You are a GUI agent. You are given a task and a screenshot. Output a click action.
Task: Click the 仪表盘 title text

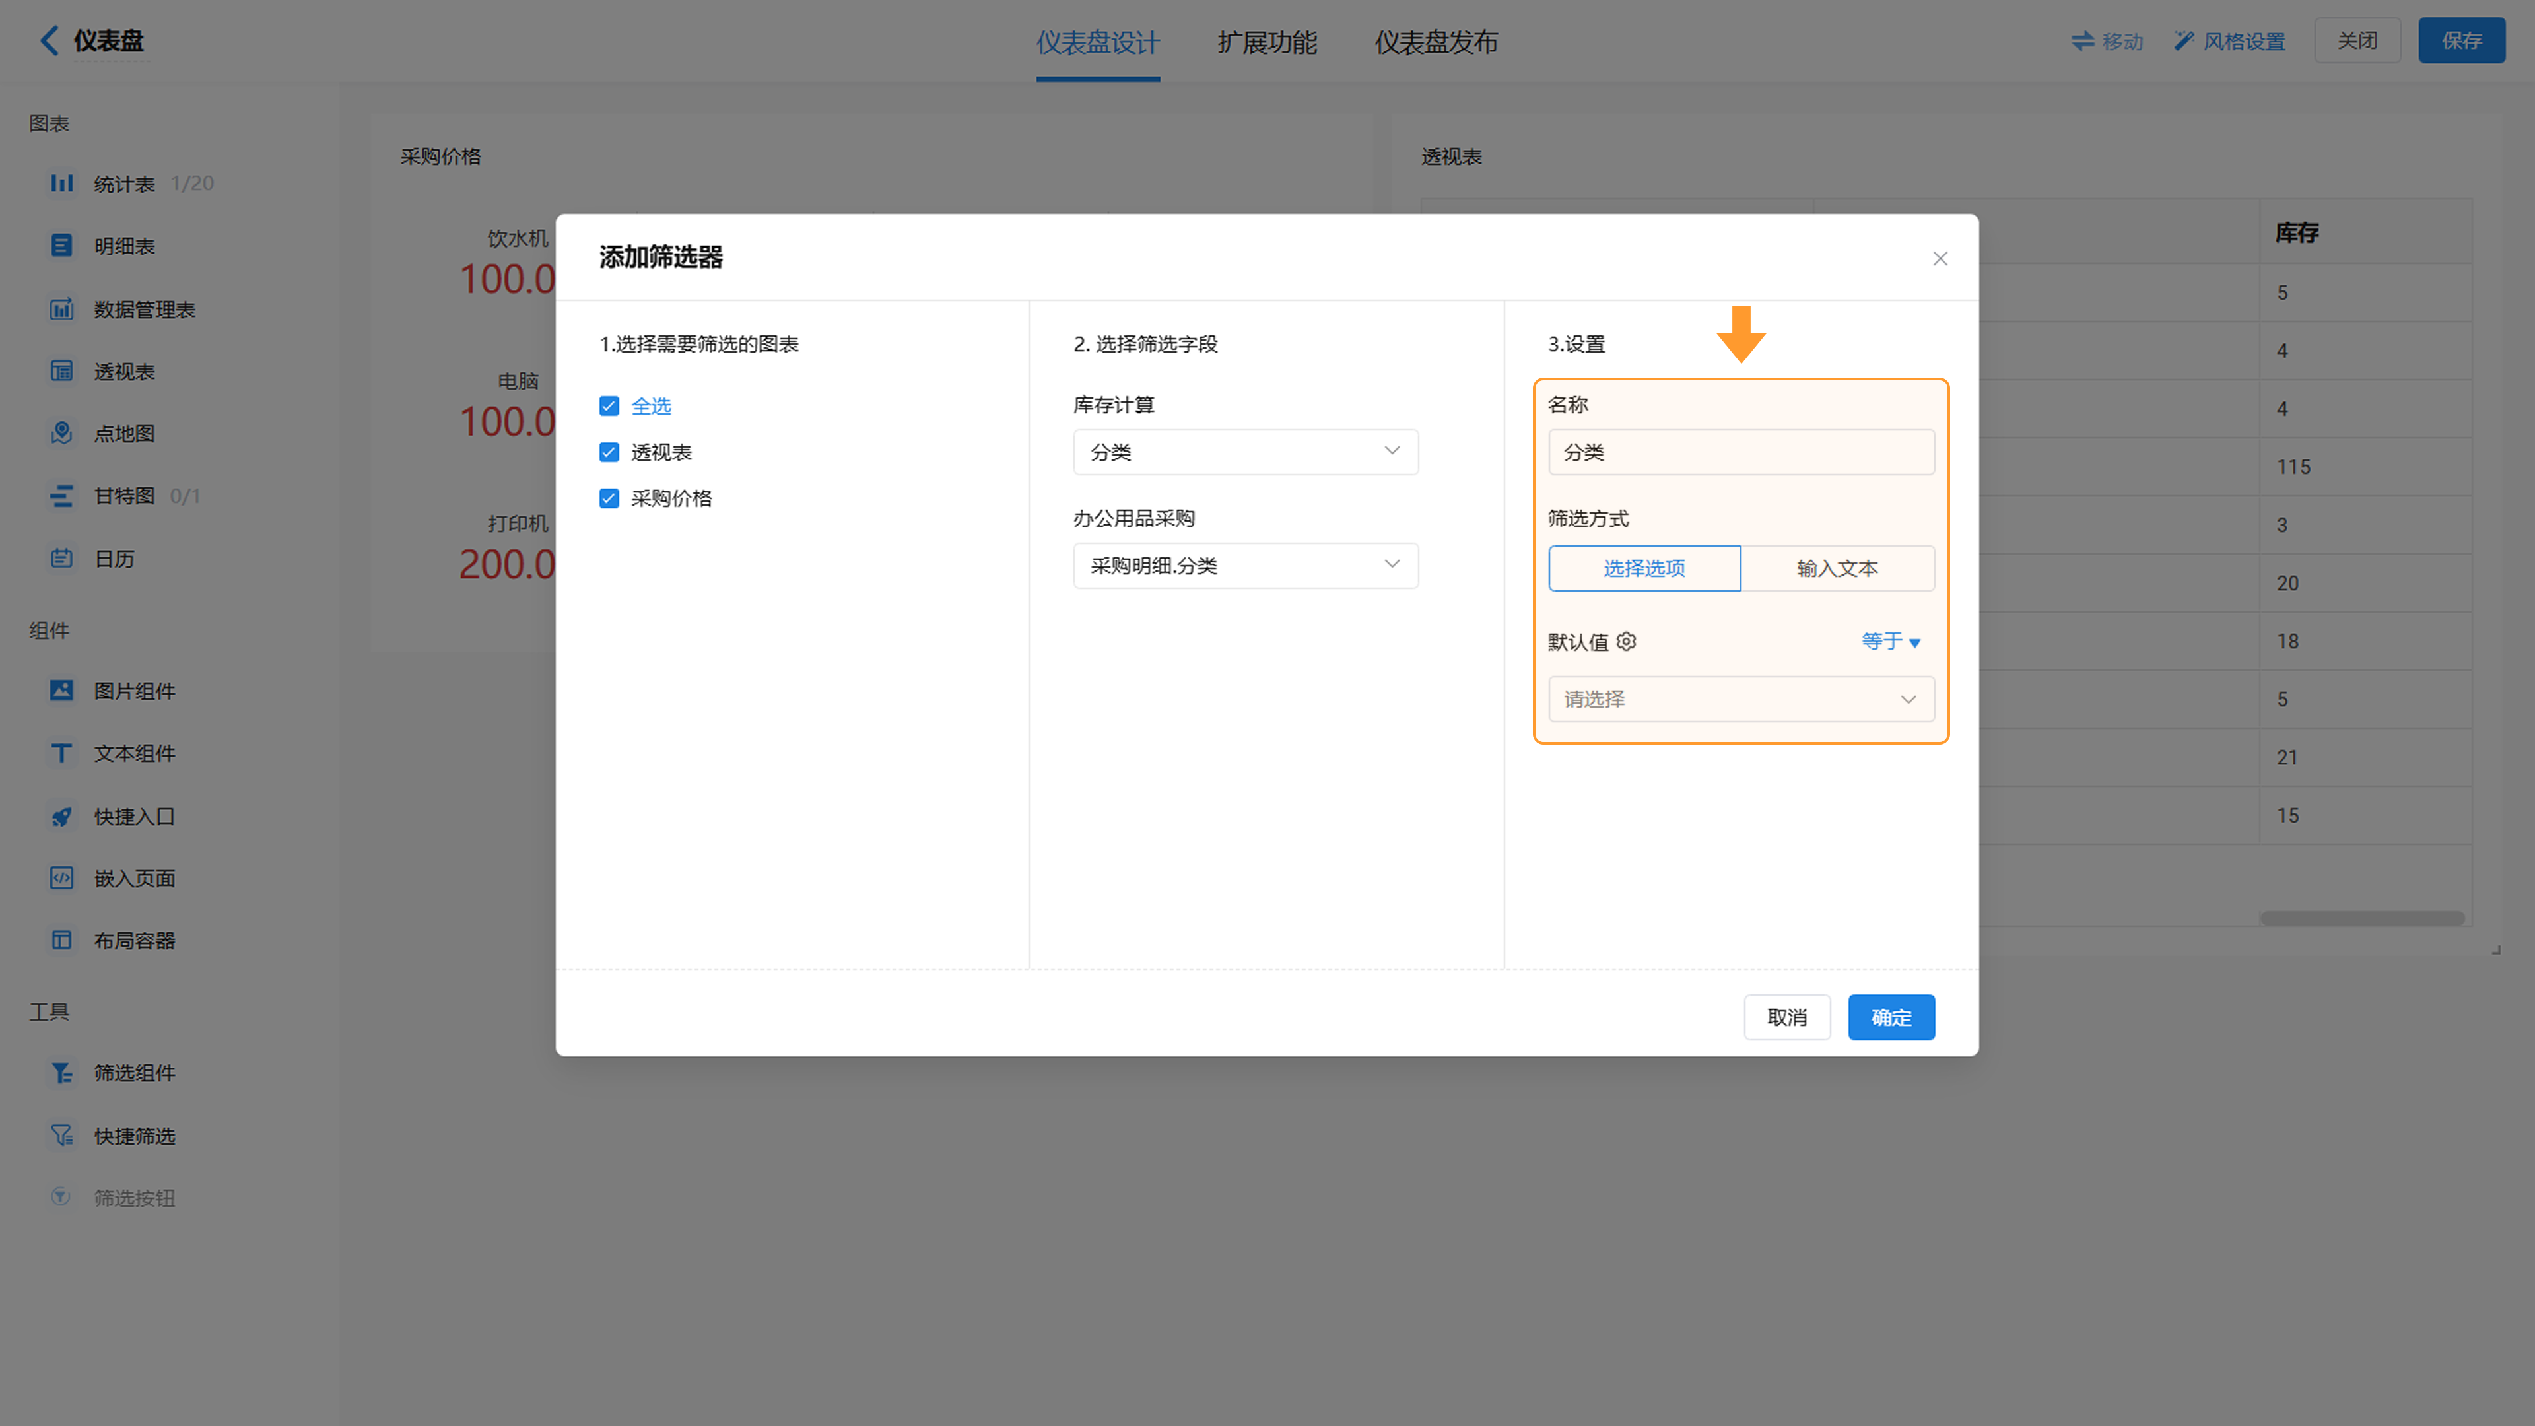(108, 40)
